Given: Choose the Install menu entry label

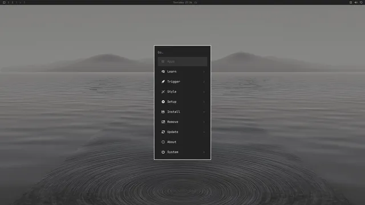Looking at the screenshot, I should click(x=173, y=112).
